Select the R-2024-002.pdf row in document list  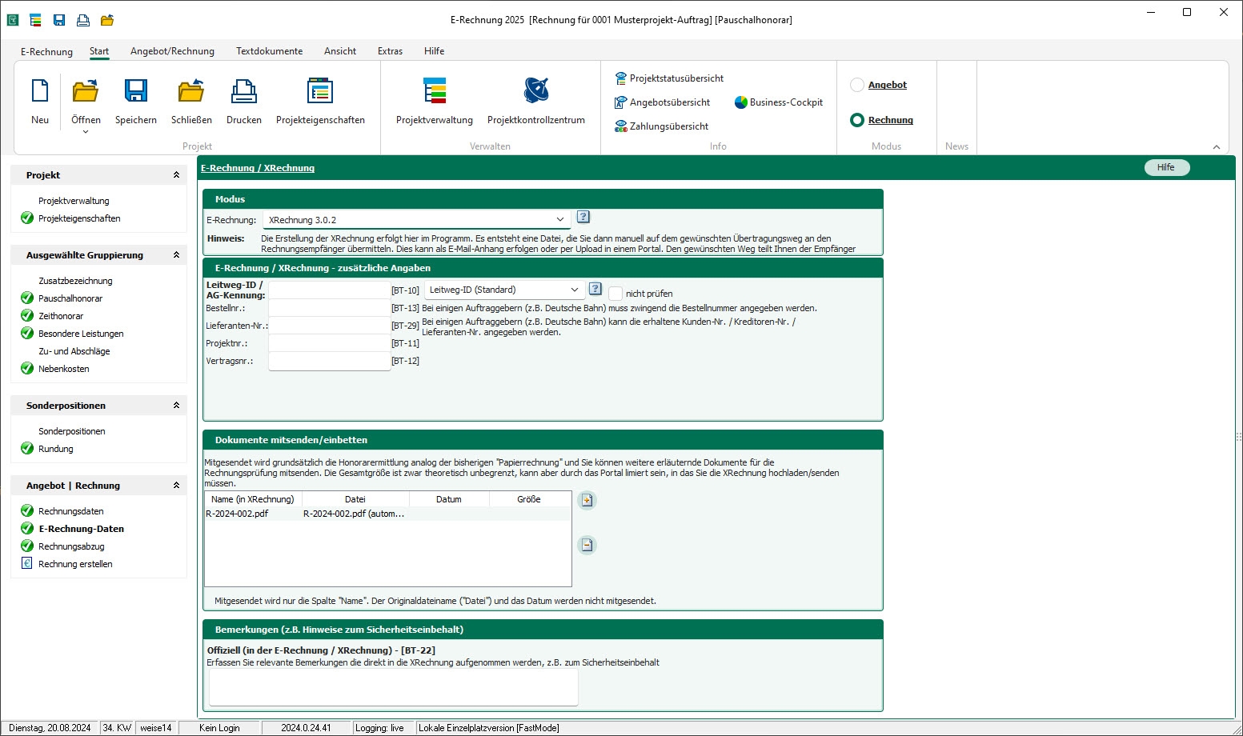point(387,514)
